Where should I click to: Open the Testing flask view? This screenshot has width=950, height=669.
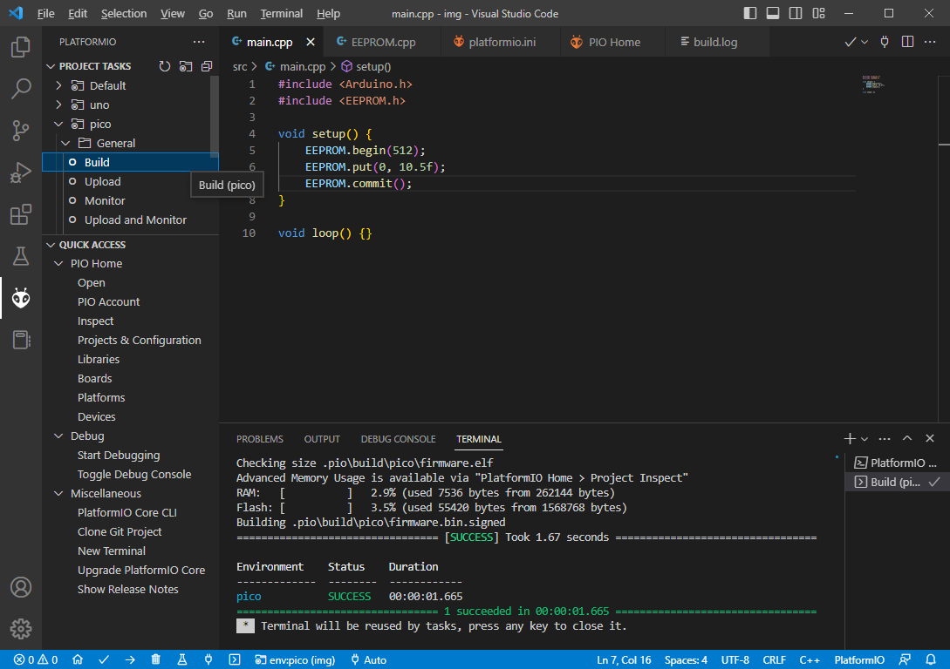click(x=21, y=256)
